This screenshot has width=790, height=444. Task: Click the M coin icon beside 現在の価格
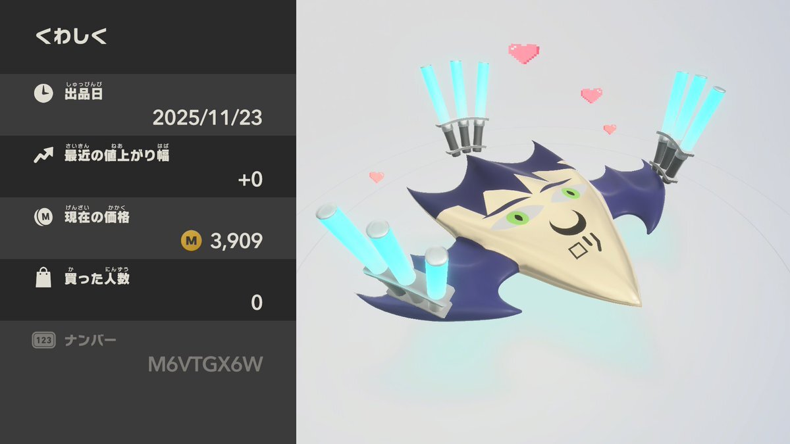[43, 217]
